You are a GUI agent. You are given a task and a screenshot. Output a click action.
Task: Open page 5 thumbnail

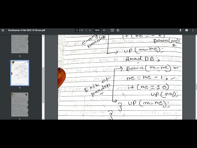pyautogui.click(x=20, y=105)
